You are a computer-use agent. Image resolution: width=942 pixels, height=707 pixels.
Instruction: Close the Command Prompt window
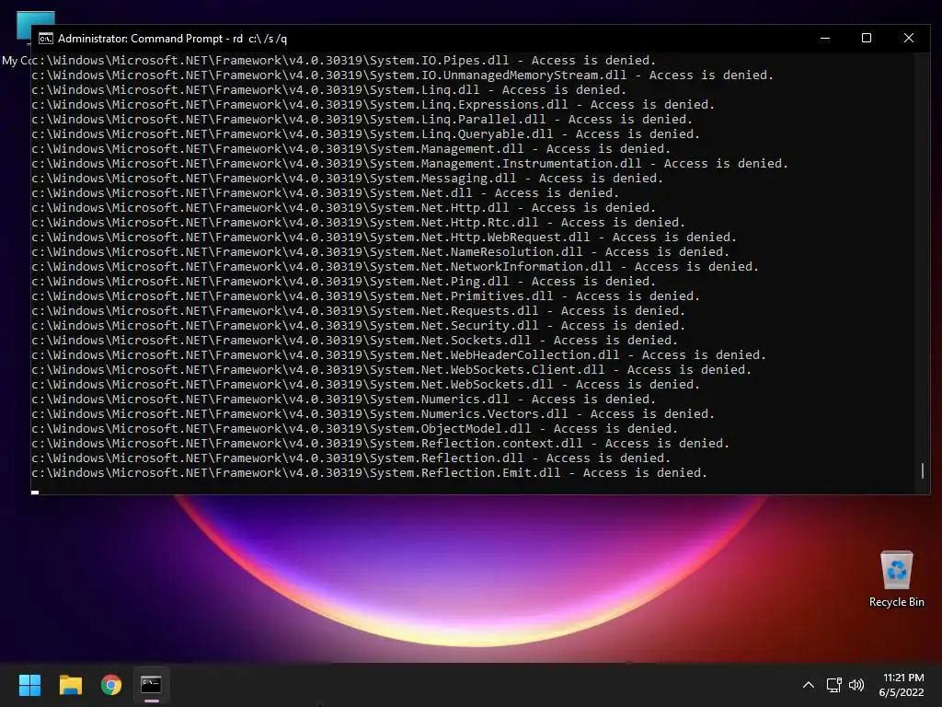[909, 38]
